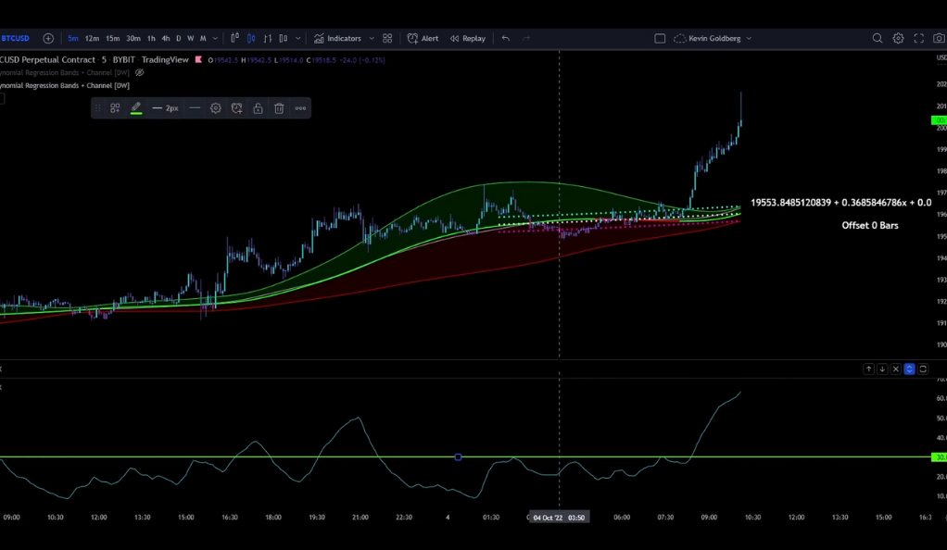947x550 pixels.
Task: Switch to the 12m timeframe
Action: (92, 38)
